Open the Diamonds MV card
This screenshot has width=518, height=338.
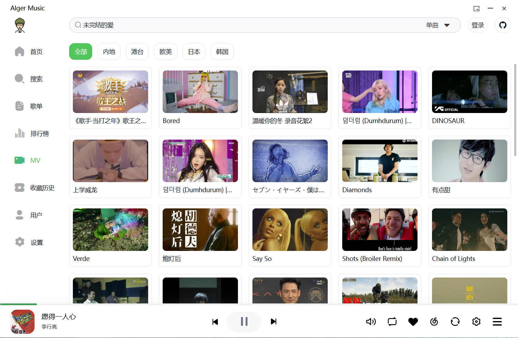[380, 167]
